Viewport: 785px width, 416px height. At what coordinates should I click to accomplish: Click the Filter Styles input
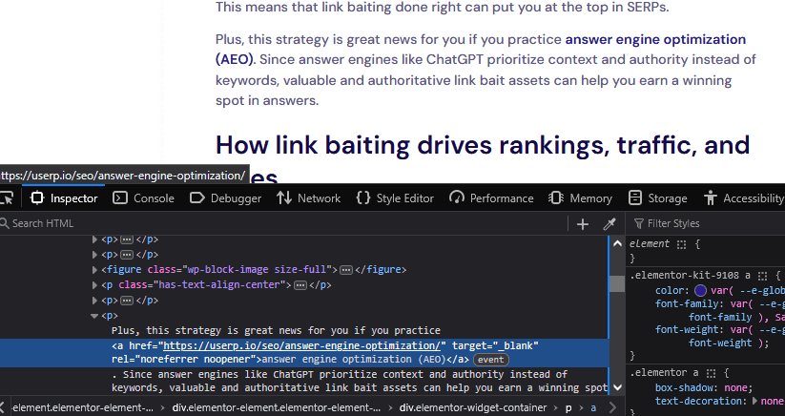(x=711, y=223)
